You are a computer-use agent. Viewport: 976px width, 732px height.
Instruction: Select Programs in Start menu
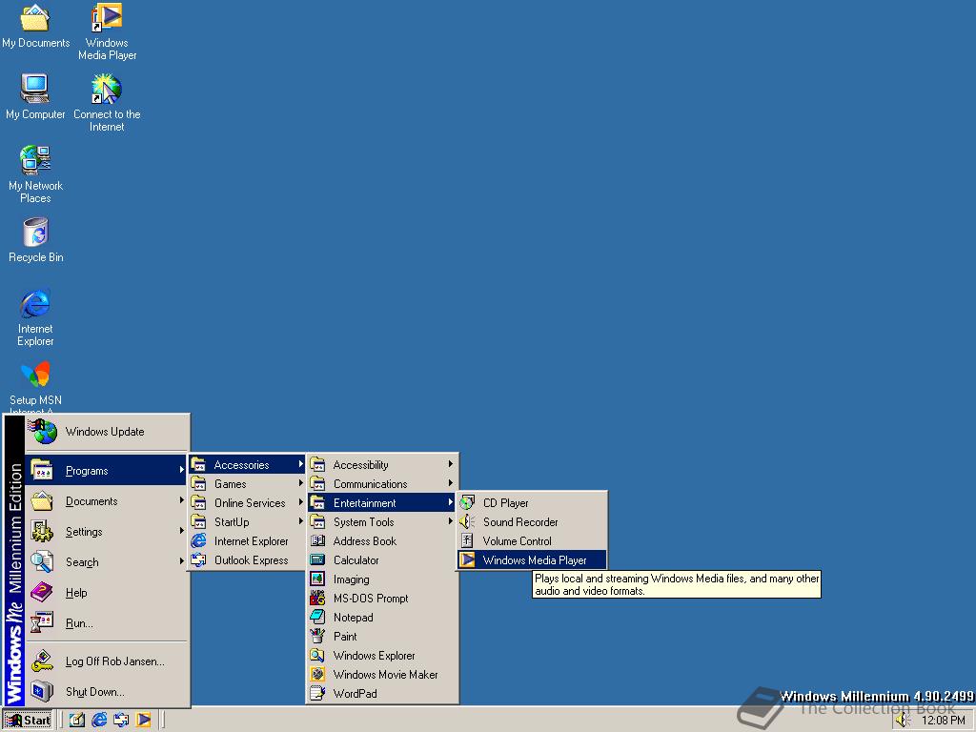[107, 471]
